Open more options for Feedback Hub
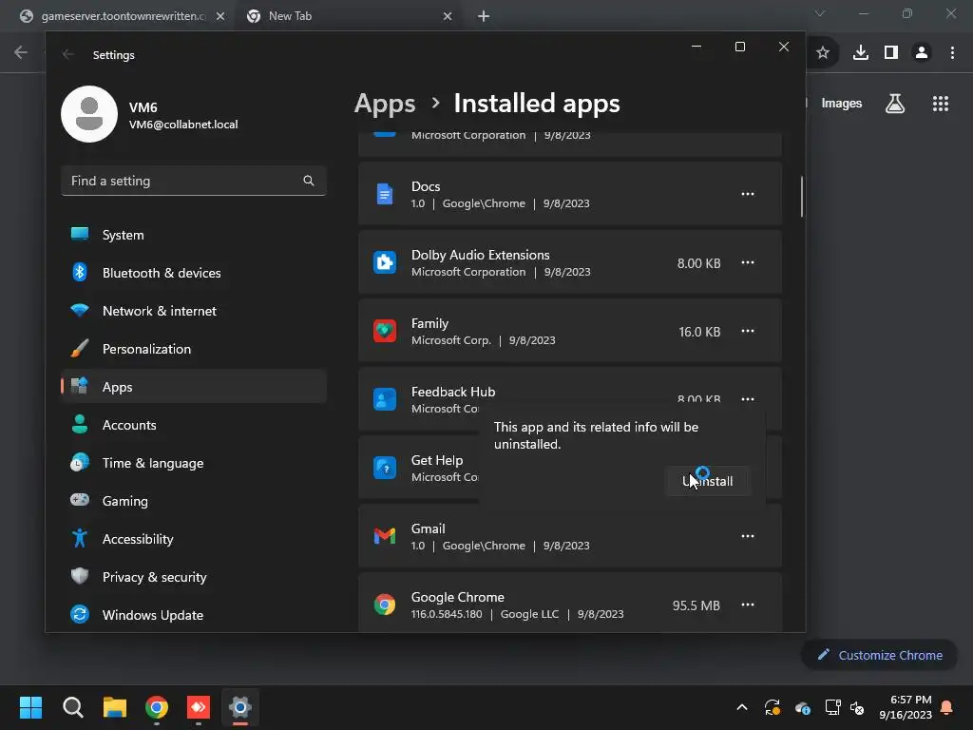 (x=748, y=399)
